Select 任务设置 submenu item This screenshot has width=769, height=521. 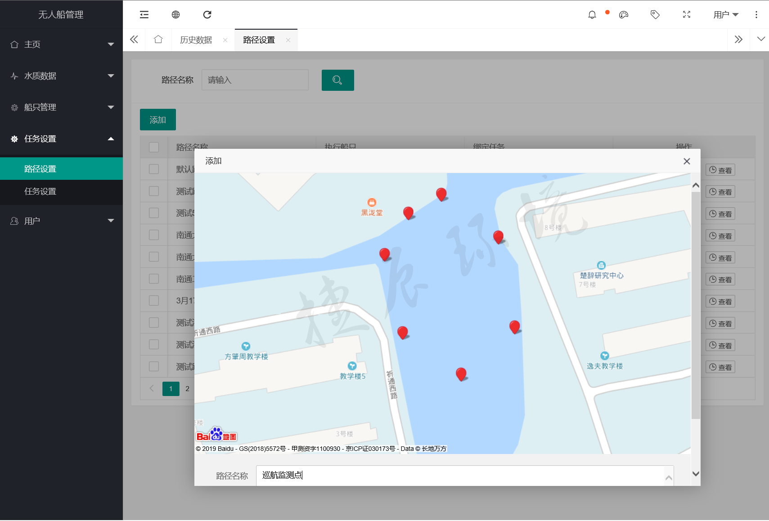[40, 191]
